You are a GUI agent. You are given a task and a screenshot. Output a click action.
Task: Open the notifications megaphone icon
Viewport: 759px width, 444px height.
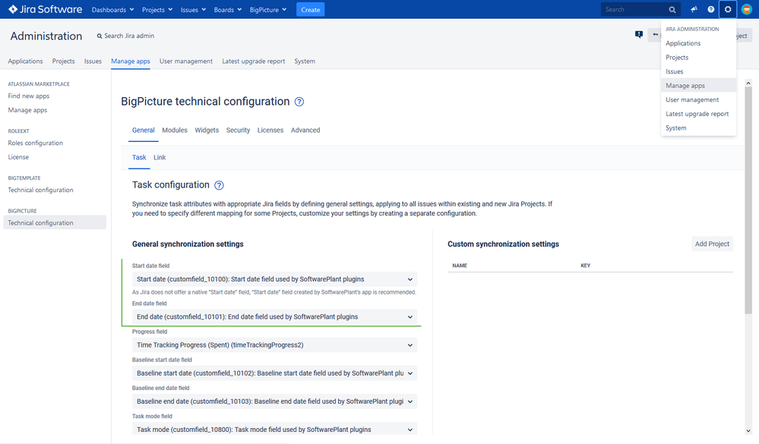coord(694,9)
